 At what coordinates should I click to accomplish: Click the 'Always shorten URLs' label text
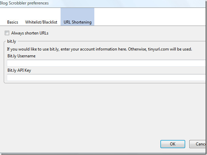coord(30,33)
